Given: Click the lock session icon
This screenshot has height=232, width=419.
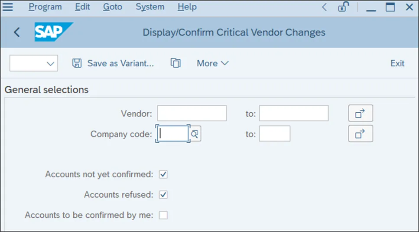Looking at the screenshot, I should pos(344,7).
